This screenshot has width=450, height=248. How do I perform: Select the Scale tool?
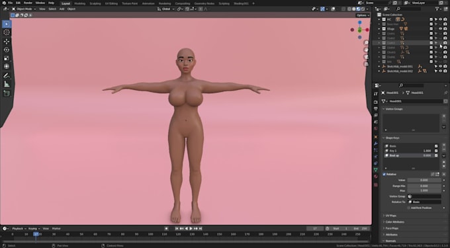(x=7, y=58)
